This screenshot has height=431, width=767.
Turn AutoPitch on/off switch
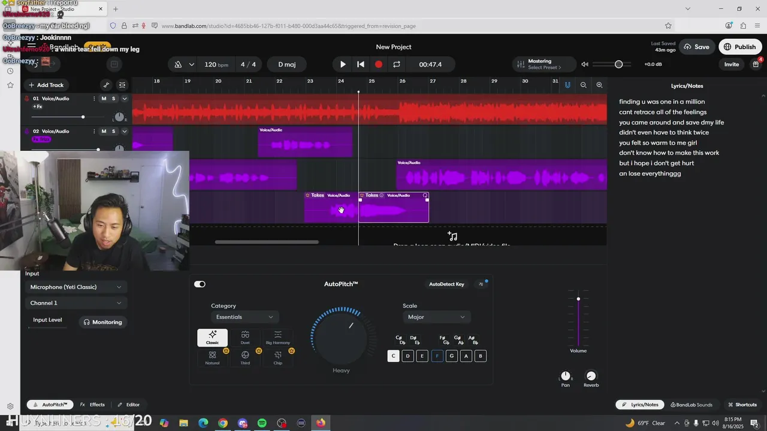[200, 284]
